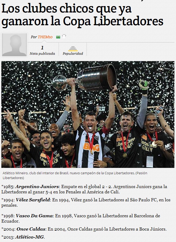This screenshot has height=242, width=176.
Task: Click the bold Vasco Da Gama team name
Action: pyautogui.click(x=34, y=216)
